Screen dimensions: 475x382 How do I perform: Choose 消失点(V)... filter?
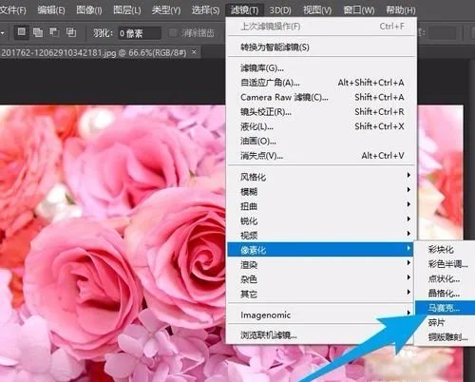coord(321,156)
